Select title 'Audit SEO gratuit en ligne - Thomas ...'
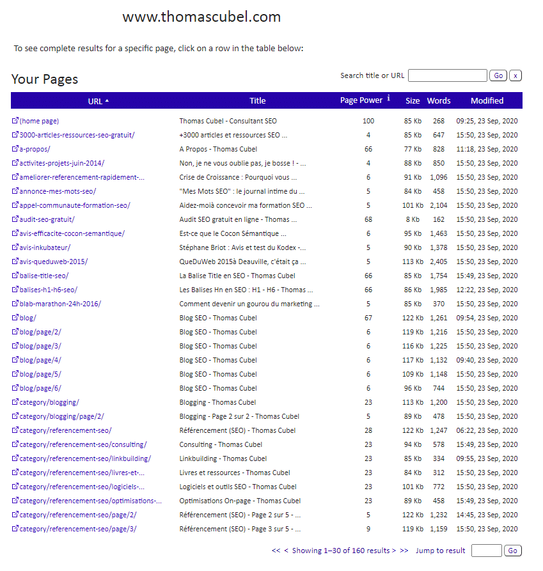 click(x=238, y=219)
